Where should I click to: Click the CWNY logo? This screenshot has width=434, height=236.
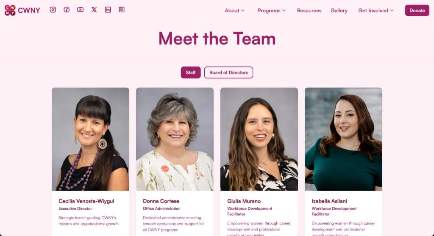click(x=22, y=10)
